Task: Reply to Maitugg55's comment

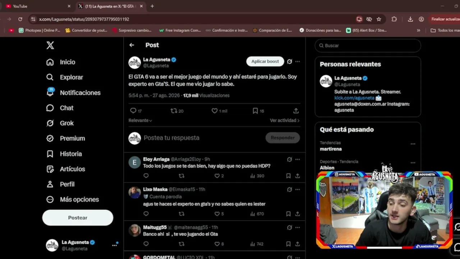Action: click(x=146, y=244)
